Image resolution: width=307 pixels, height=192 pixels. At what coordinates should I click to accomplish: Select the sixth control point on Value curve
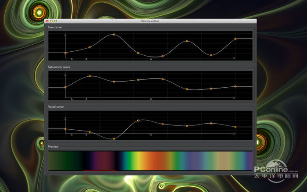[x=187, y=126]
